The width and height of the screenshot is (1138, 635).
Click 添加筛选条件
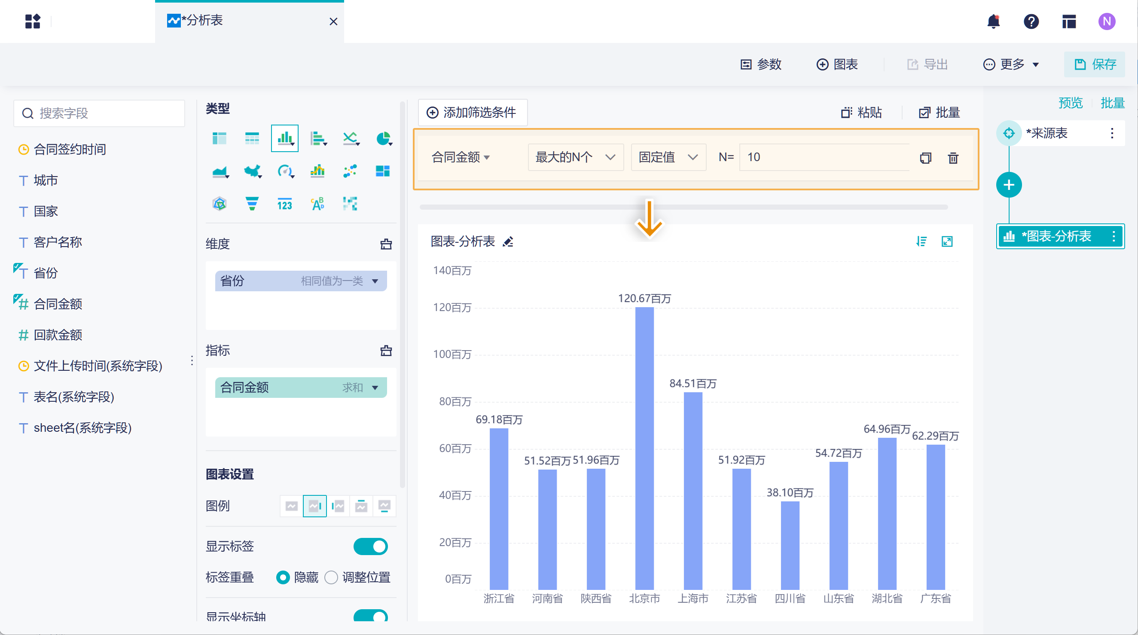pos(472,113)
